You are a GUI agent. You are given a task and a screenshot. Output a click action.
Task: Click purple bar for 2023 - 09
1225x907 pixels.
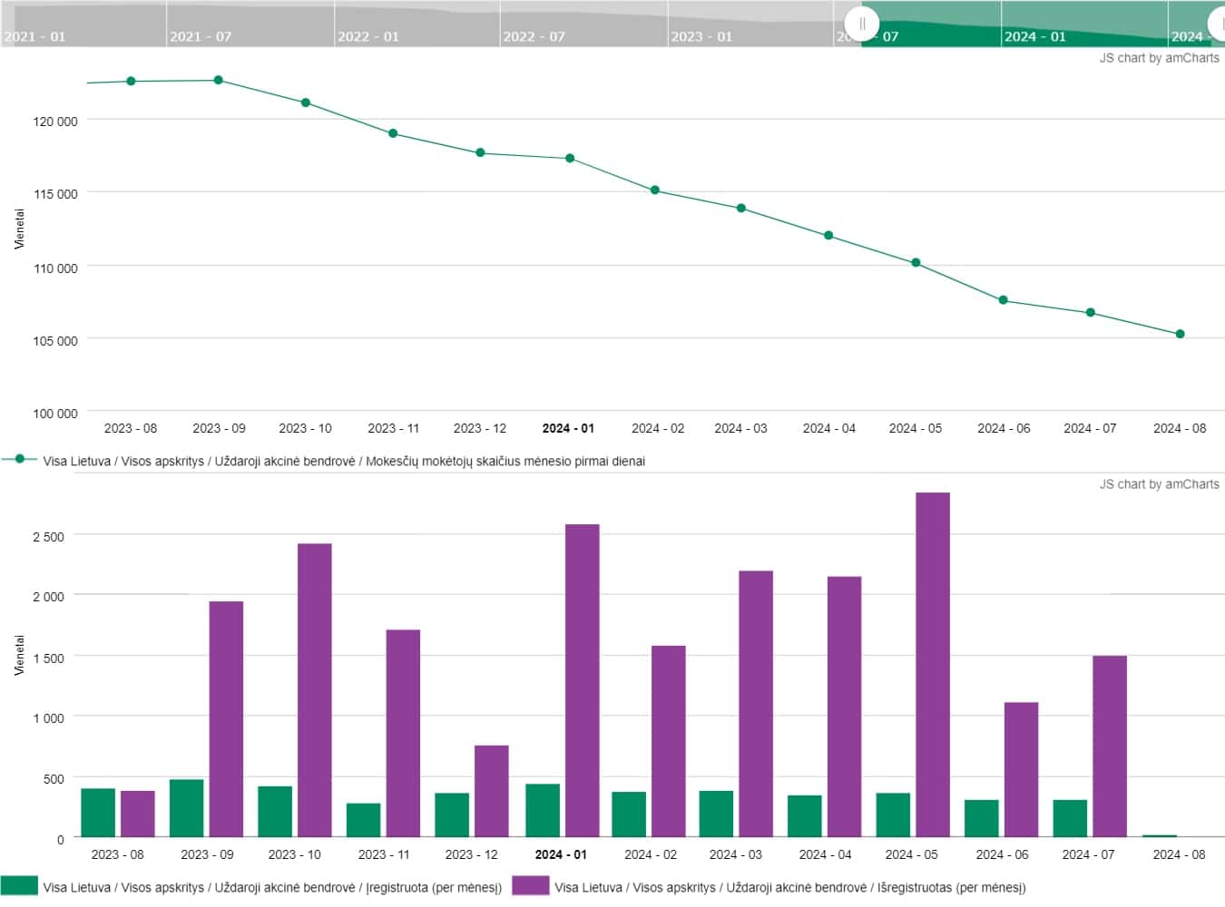coord(227,719)
